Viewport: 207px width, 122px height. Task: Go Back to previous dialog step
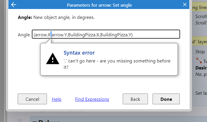[135, 99]
